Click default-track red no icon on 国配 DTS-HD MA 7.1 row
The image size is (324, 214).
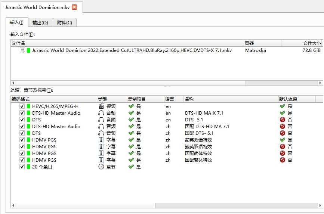[282, 126]
